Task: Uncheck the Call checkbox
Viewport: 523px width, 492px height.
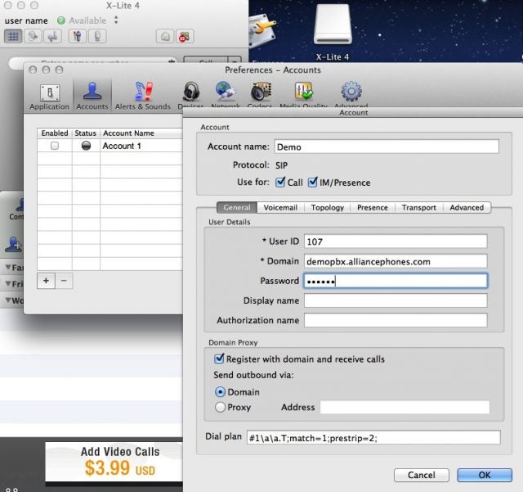Action: click(x=280, y=183)
